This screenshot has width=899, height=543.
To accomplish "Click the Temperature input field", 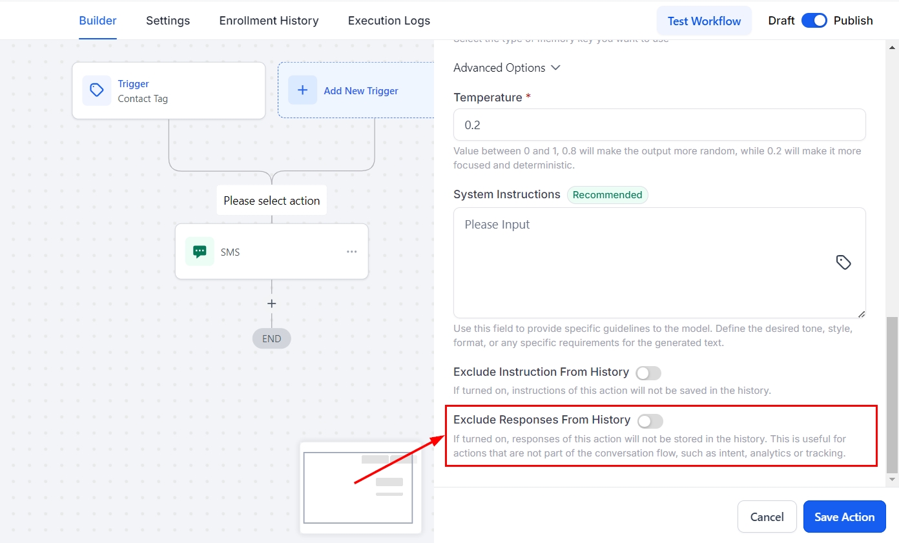I will click(x=659, y=125).
